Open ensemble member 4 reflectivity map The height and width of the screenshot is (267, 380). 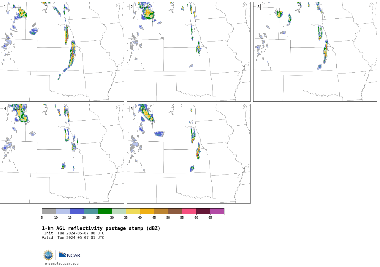coord(62,154)
